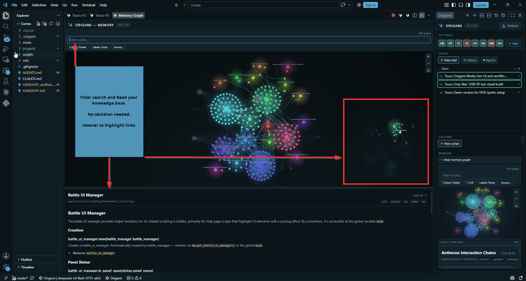This screenshot has height=281, width=526.
Task: Click the Update button in title bar
Action: tap(481, 5)
